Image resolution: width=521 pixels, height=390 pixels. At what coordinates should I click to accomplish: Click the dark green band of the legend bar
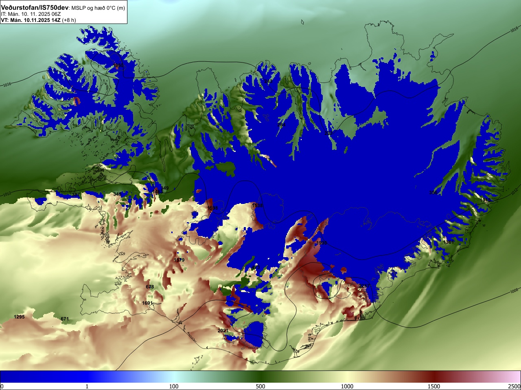point(260,377)
